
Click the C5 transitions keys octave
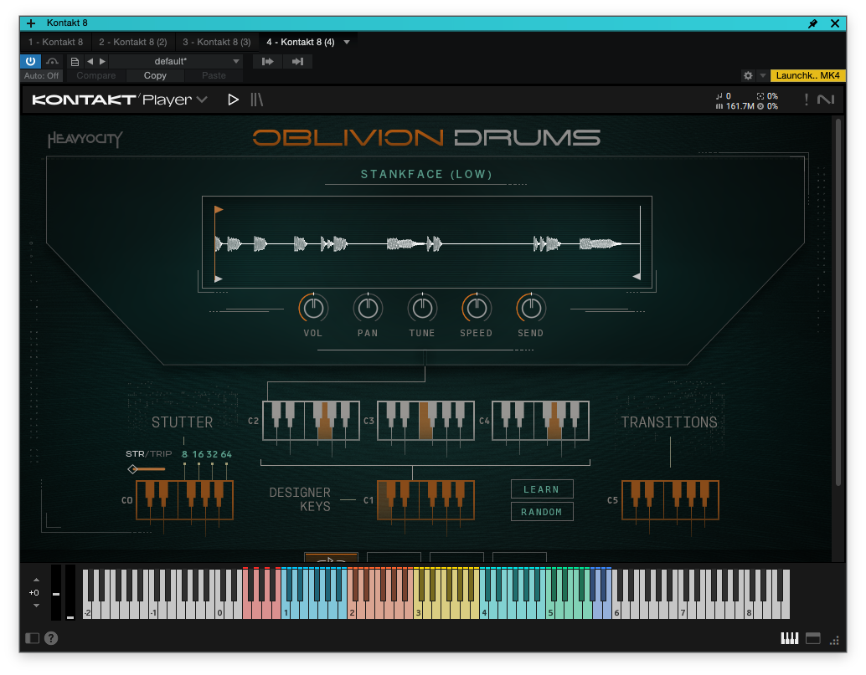click(671, 500)
